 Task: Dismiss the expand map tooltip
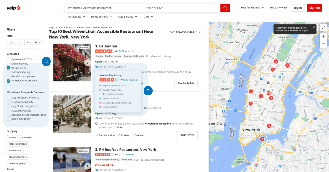[x=314, y=27]
